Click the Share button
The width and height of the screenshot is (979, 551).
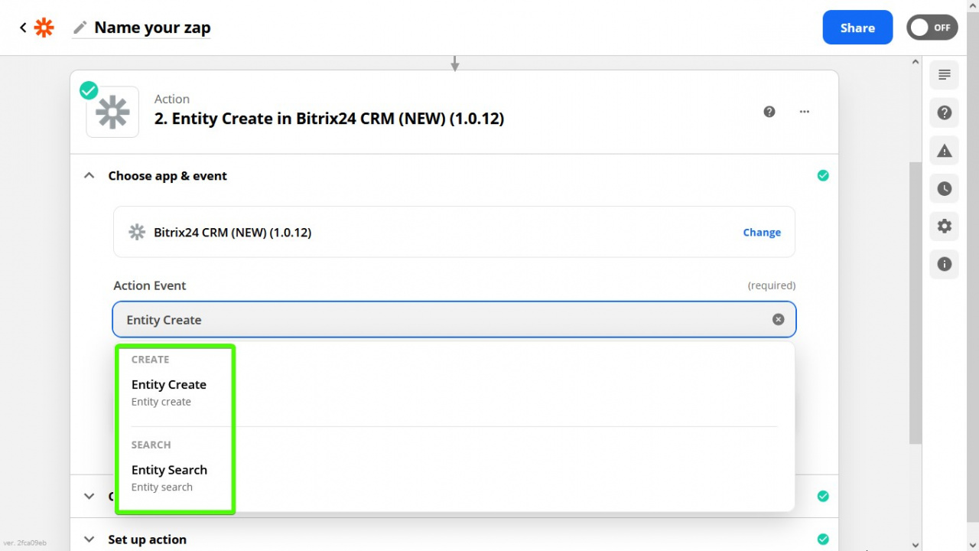[x=857, y=28]
